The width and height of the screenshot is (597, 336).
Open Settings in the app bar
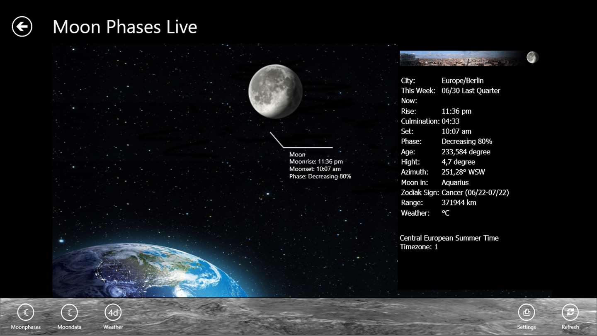point(527,317)
